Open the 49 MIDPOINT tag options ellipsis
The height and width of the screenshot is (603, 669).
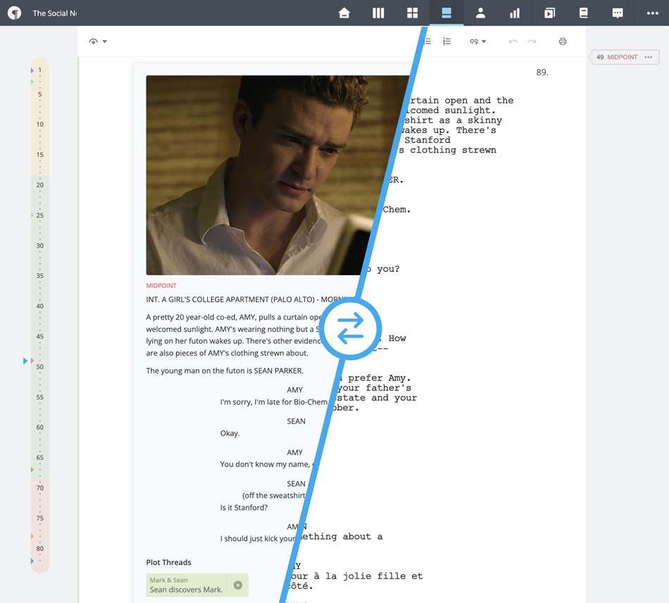(x=649, y=57)
